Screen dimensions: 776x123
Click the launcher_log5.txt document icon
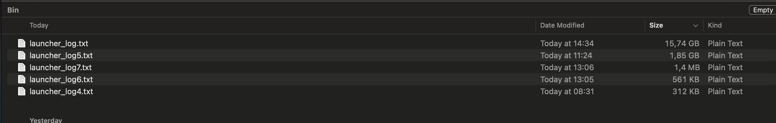point(22,55)
